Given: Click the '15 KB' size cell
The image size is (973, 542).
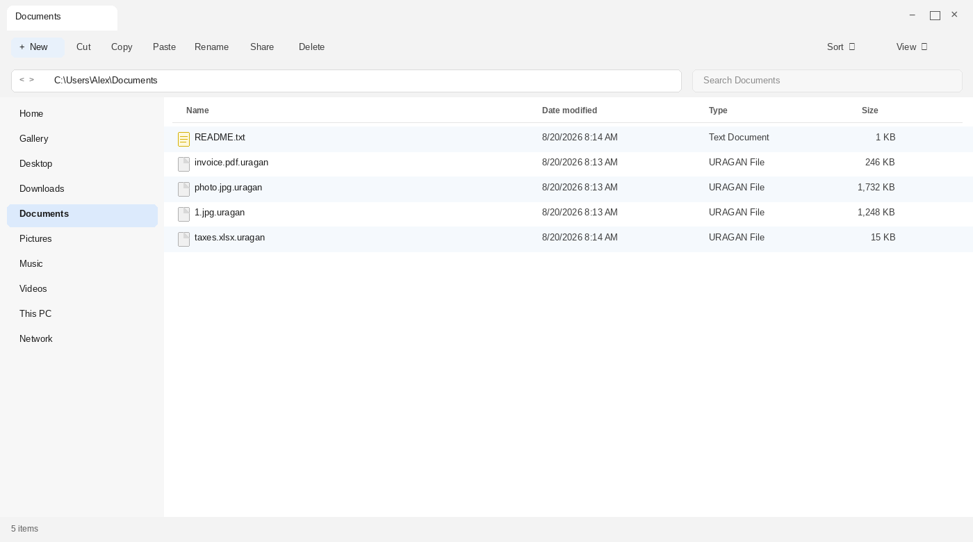Looking at the screenshot, I should coord(883,238).
